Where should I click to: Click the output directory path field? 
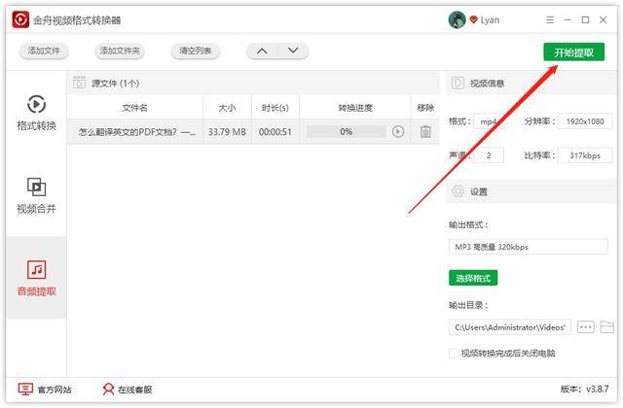tap(510, 327)
